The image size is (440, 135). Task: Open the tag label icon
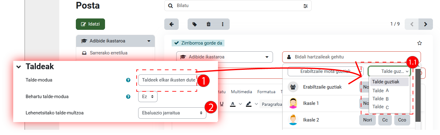195,24
